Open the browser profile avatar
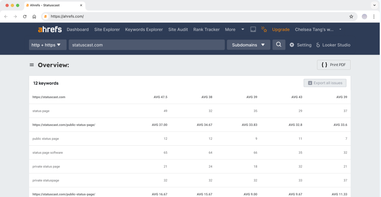381x197 pixels. pos(364,16)
